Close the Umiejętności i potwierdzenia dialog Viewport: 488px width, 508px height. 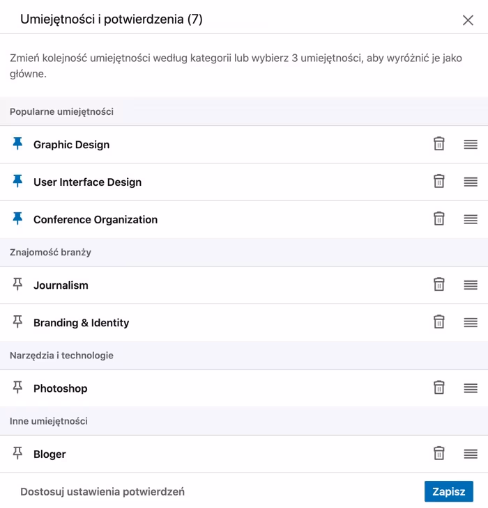(468, 20)
